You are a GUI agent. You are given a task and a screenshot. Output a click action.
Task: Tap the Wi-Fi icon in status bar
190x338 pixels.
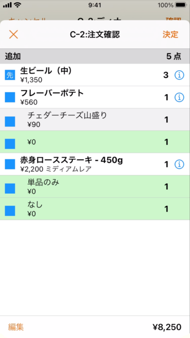(17, 5)
